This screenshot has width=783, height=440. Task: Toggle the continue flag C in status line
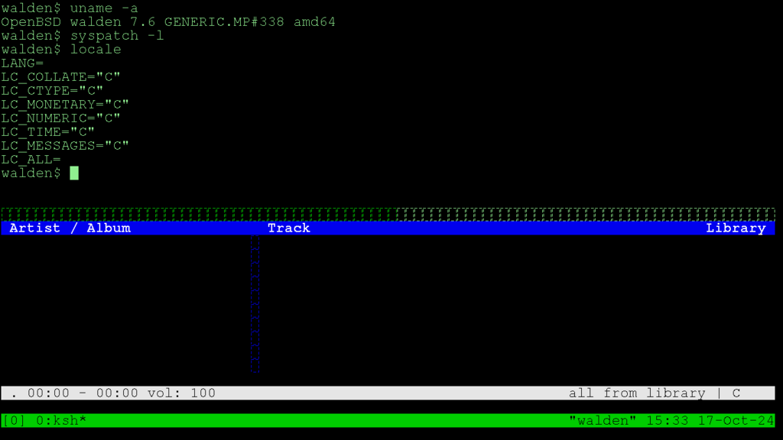pos(736,393)
